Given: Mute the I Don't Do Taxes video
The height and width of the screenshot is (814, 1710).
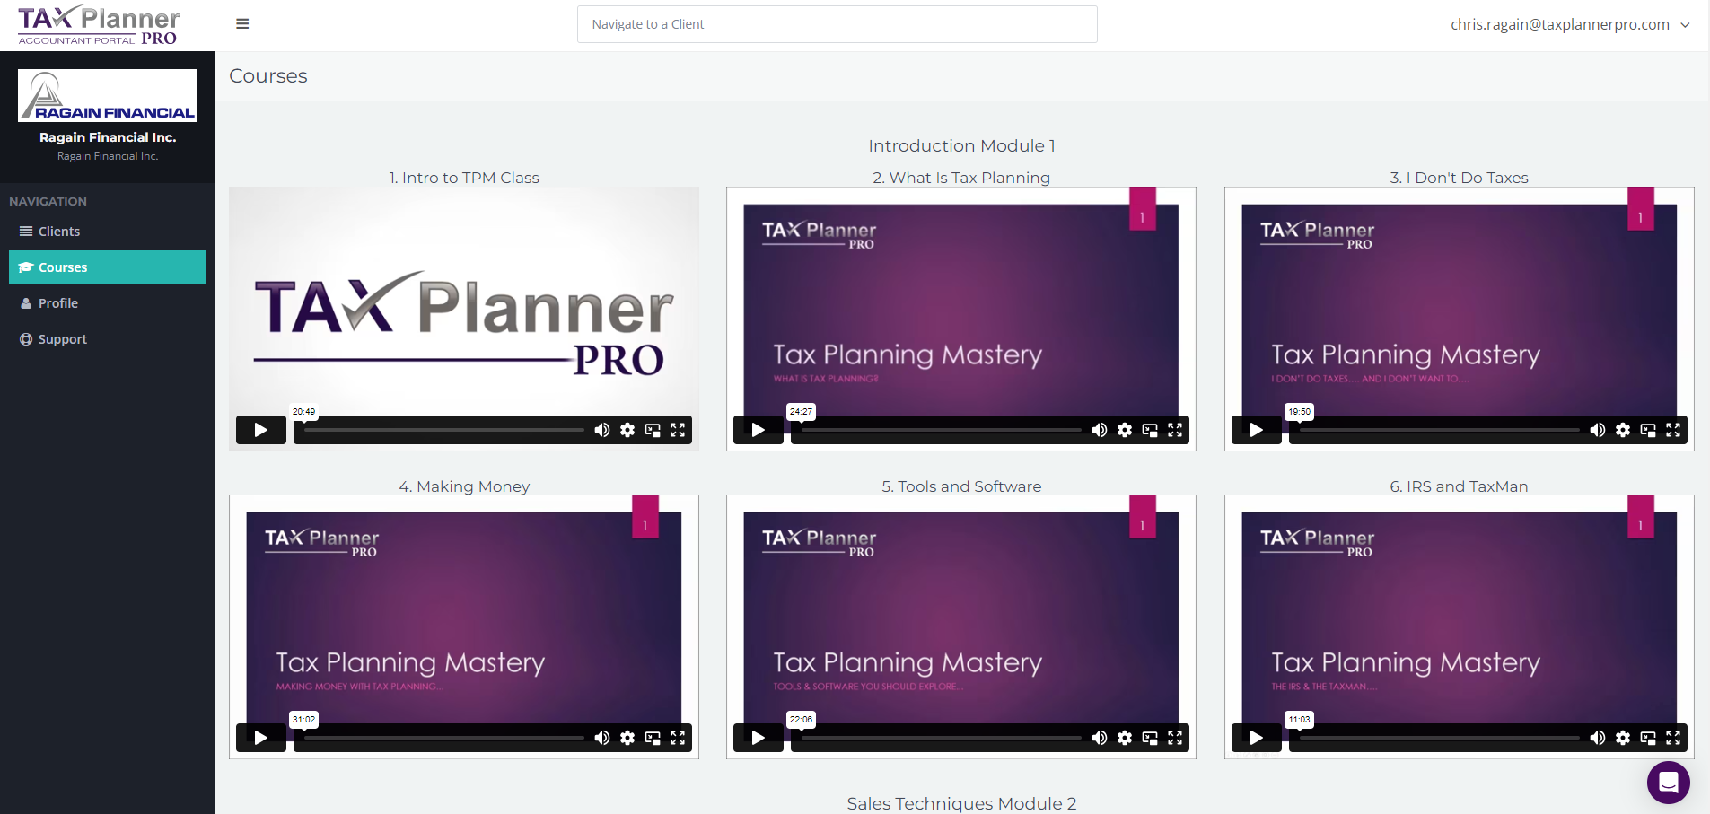Looking at the screenshot, I should tap(1598, 430).
